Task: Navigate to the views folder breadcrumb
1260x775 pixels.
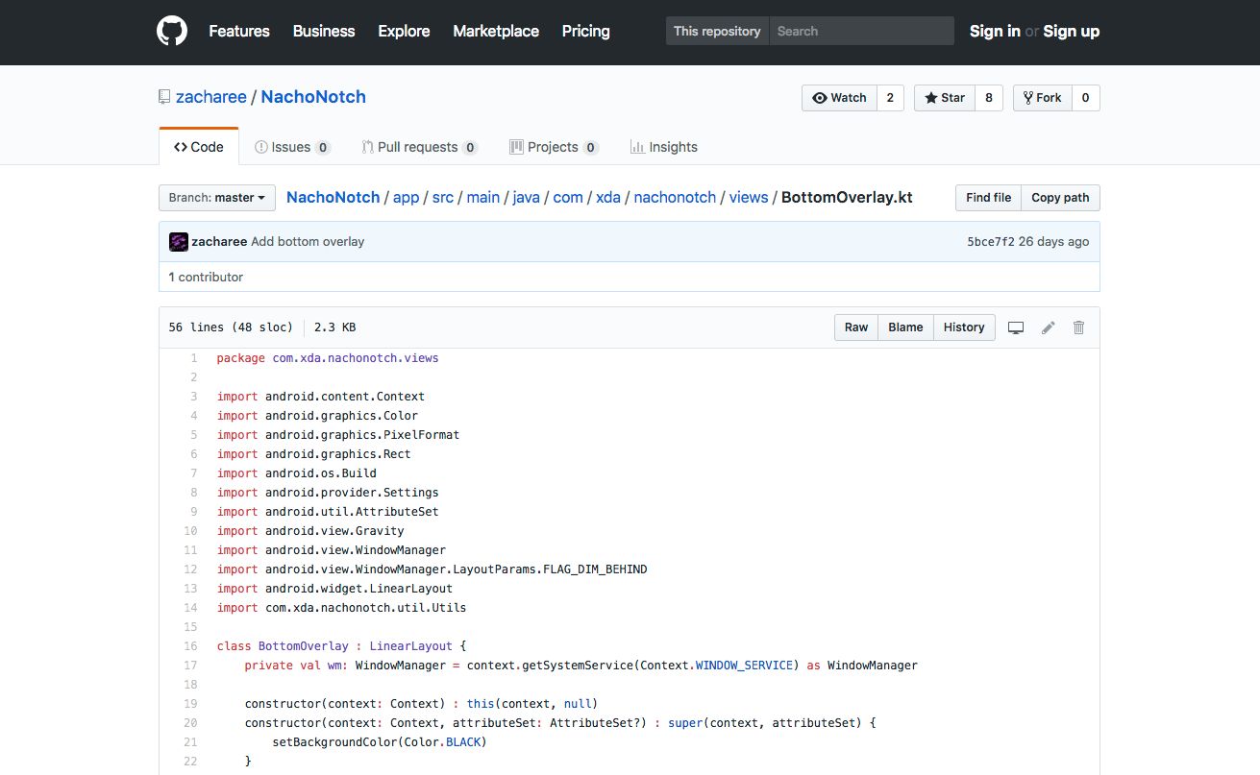Action: tap(748, 197)
